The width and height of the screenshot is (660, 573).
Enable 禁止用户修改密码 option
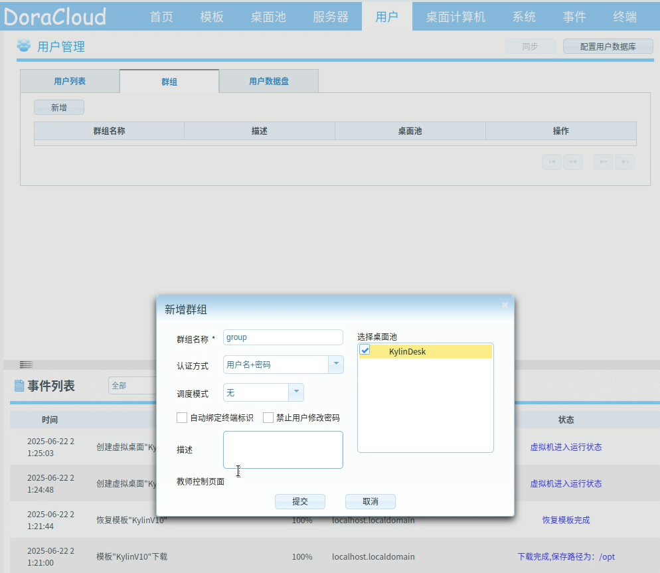[x=268, y=417]
